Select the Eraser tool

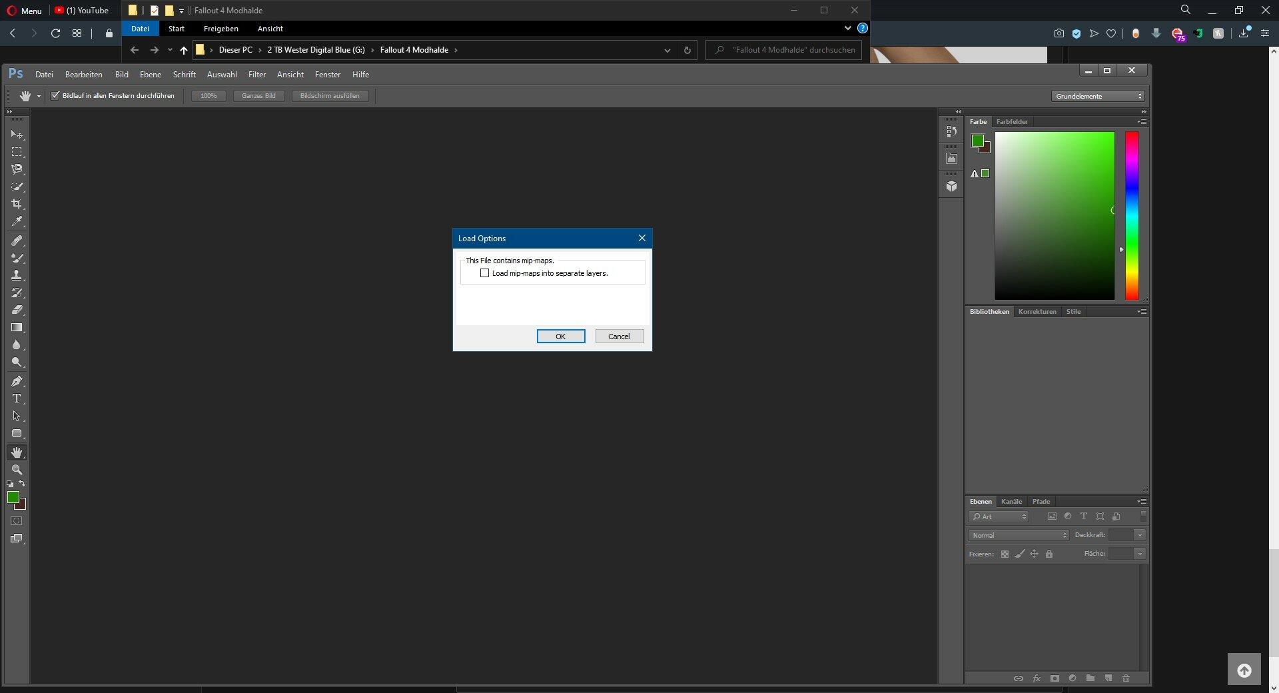17,310
